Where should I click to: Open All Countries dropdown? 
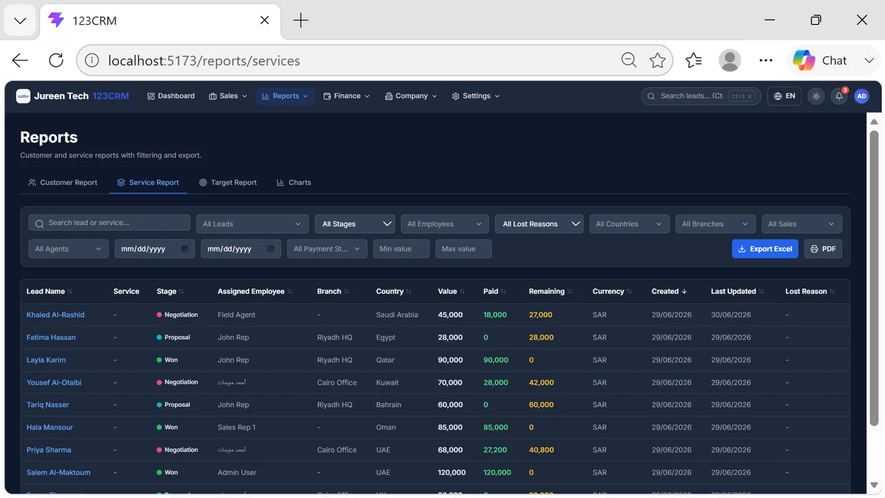(x=629, y=224)
